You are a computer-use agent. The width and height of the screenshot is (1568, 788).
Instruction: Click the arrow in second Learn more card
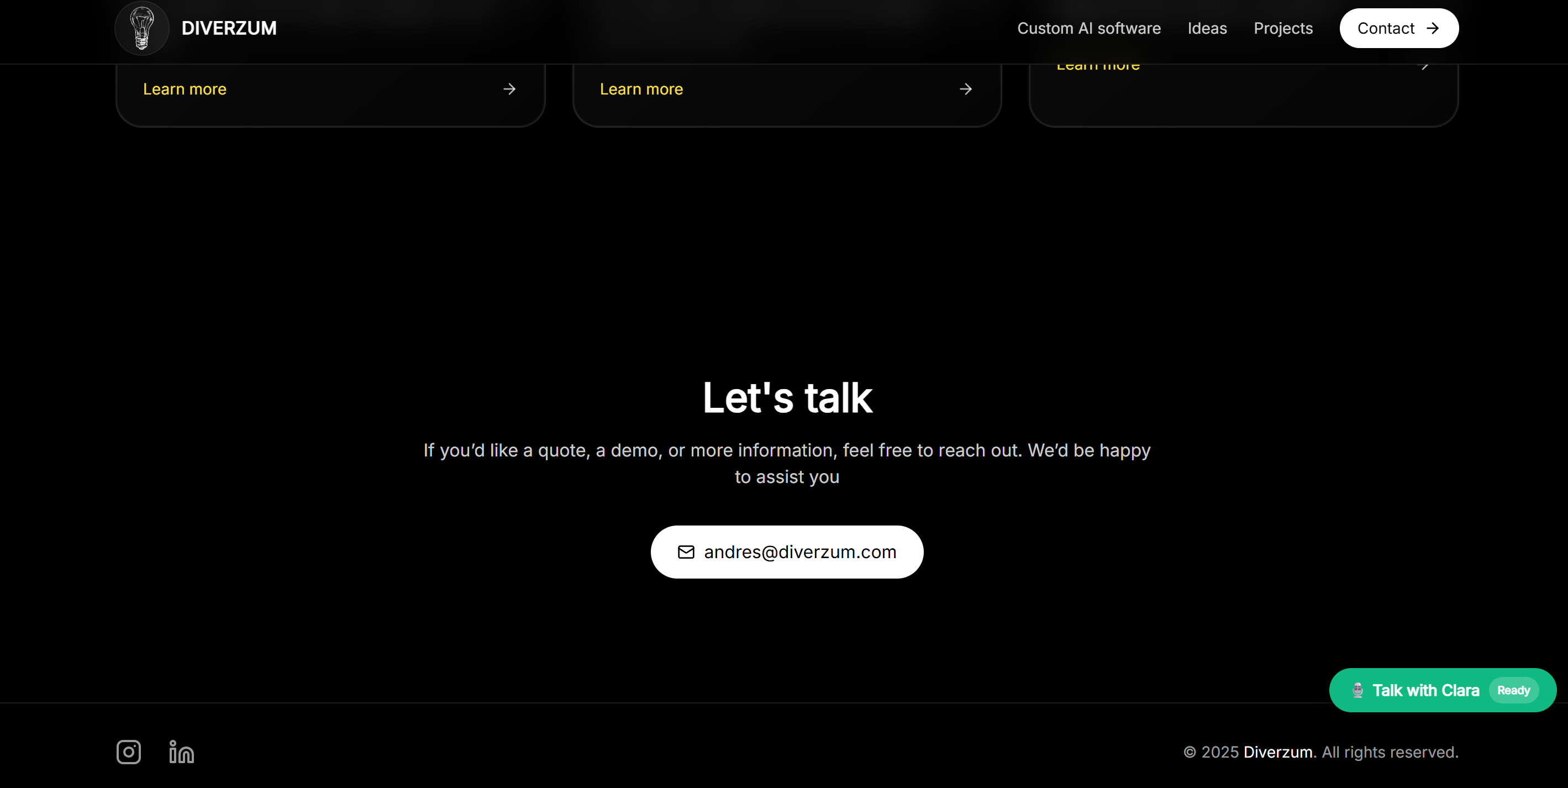pyautogui.click(x=965, y=90)
